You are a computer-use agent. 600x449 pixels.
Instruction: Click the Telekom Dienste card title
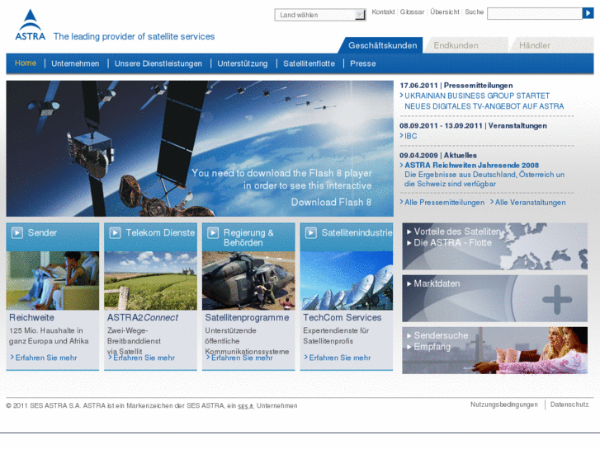[160, 232]
